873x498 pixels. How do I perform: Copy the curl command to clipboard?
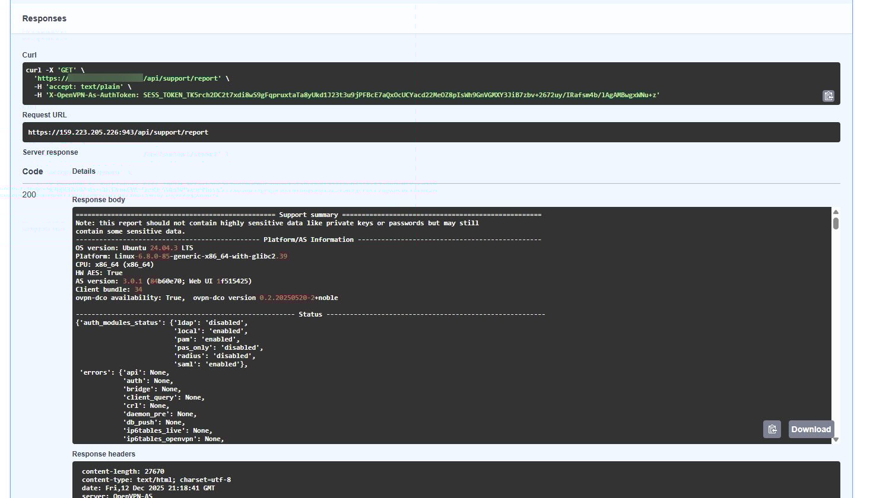tap(828, 95)
